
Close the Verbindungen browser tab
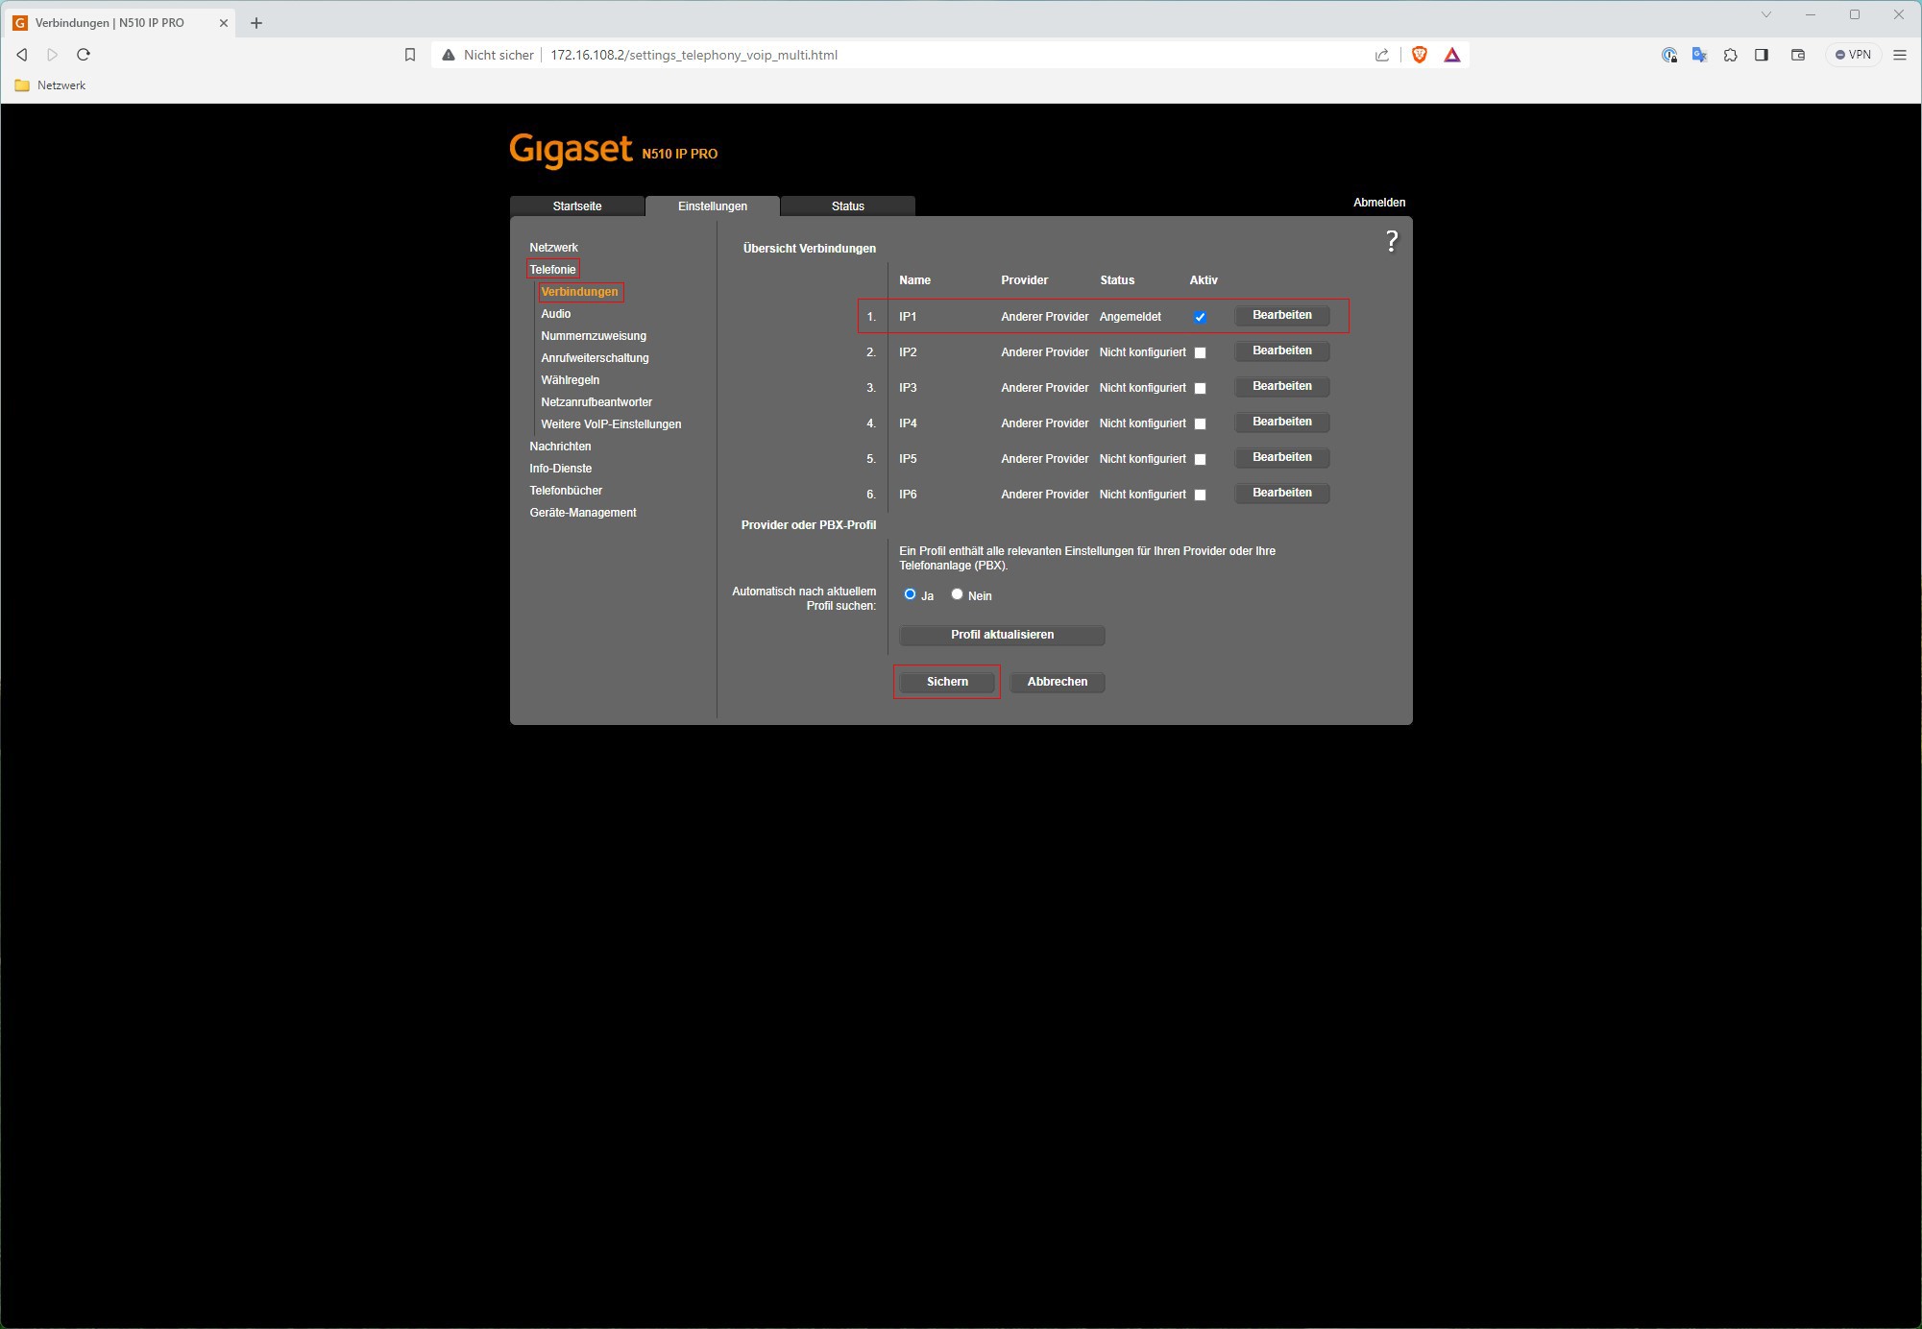(224, 23)
